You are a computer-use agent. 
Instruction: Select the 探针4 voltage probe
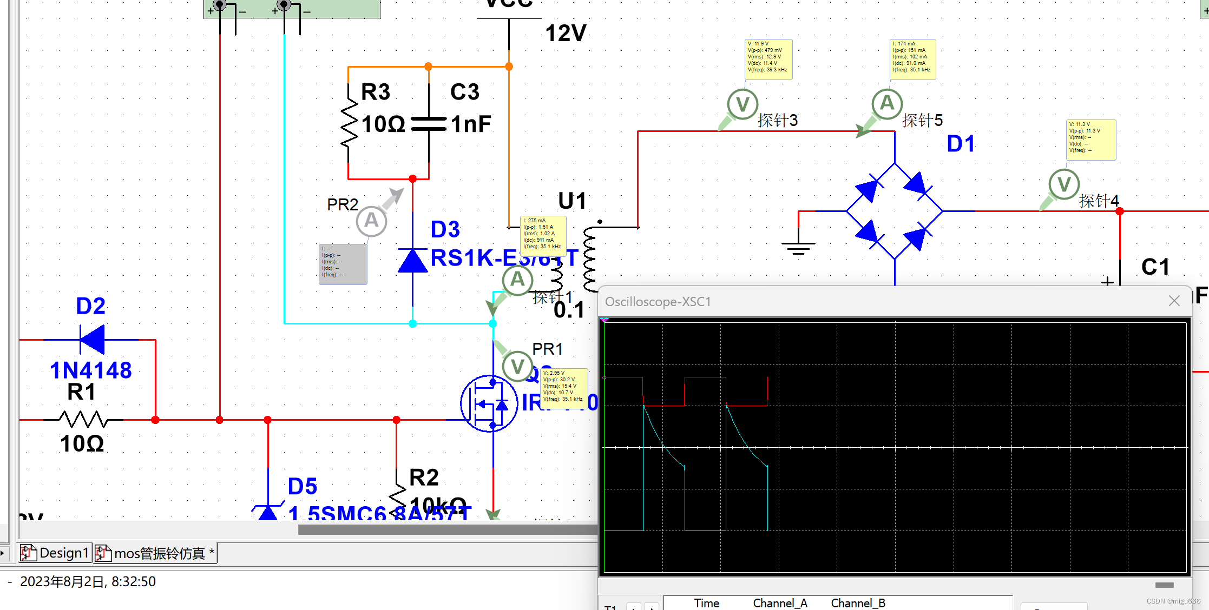tap(1064, 184)
